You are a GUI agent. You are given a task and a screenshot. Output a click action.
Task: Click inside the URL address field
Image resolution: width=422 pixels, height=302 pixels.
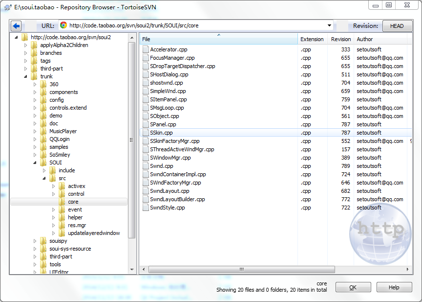[x=196, y=25]
